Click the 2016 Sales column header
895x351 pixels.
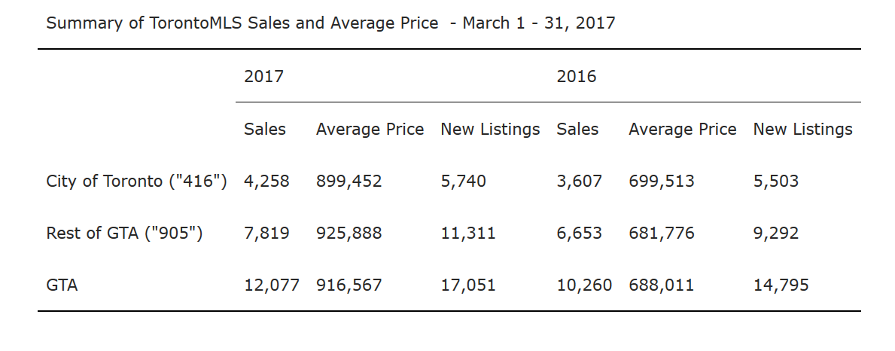[x=577, y=130]
